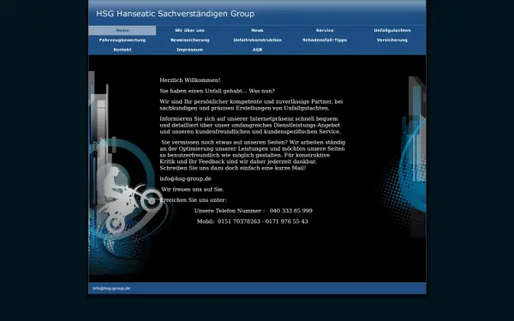Go to Wir über uns page
514x321 pixels.
coord(190,31)
